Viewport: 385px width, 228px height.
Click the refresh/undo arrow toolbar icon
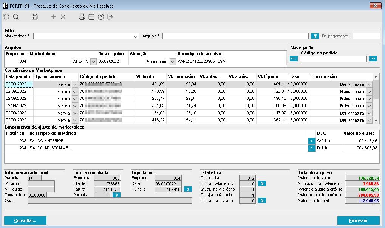[6, 17]
